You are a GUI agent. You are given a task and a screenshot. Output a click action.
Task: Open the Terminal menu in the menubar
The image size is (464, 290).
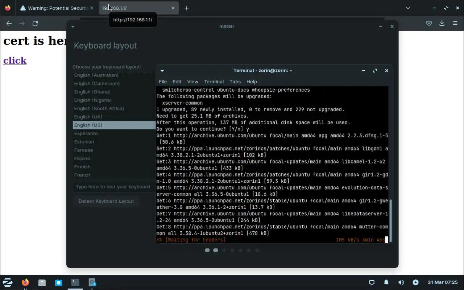[x=214, y=82]
